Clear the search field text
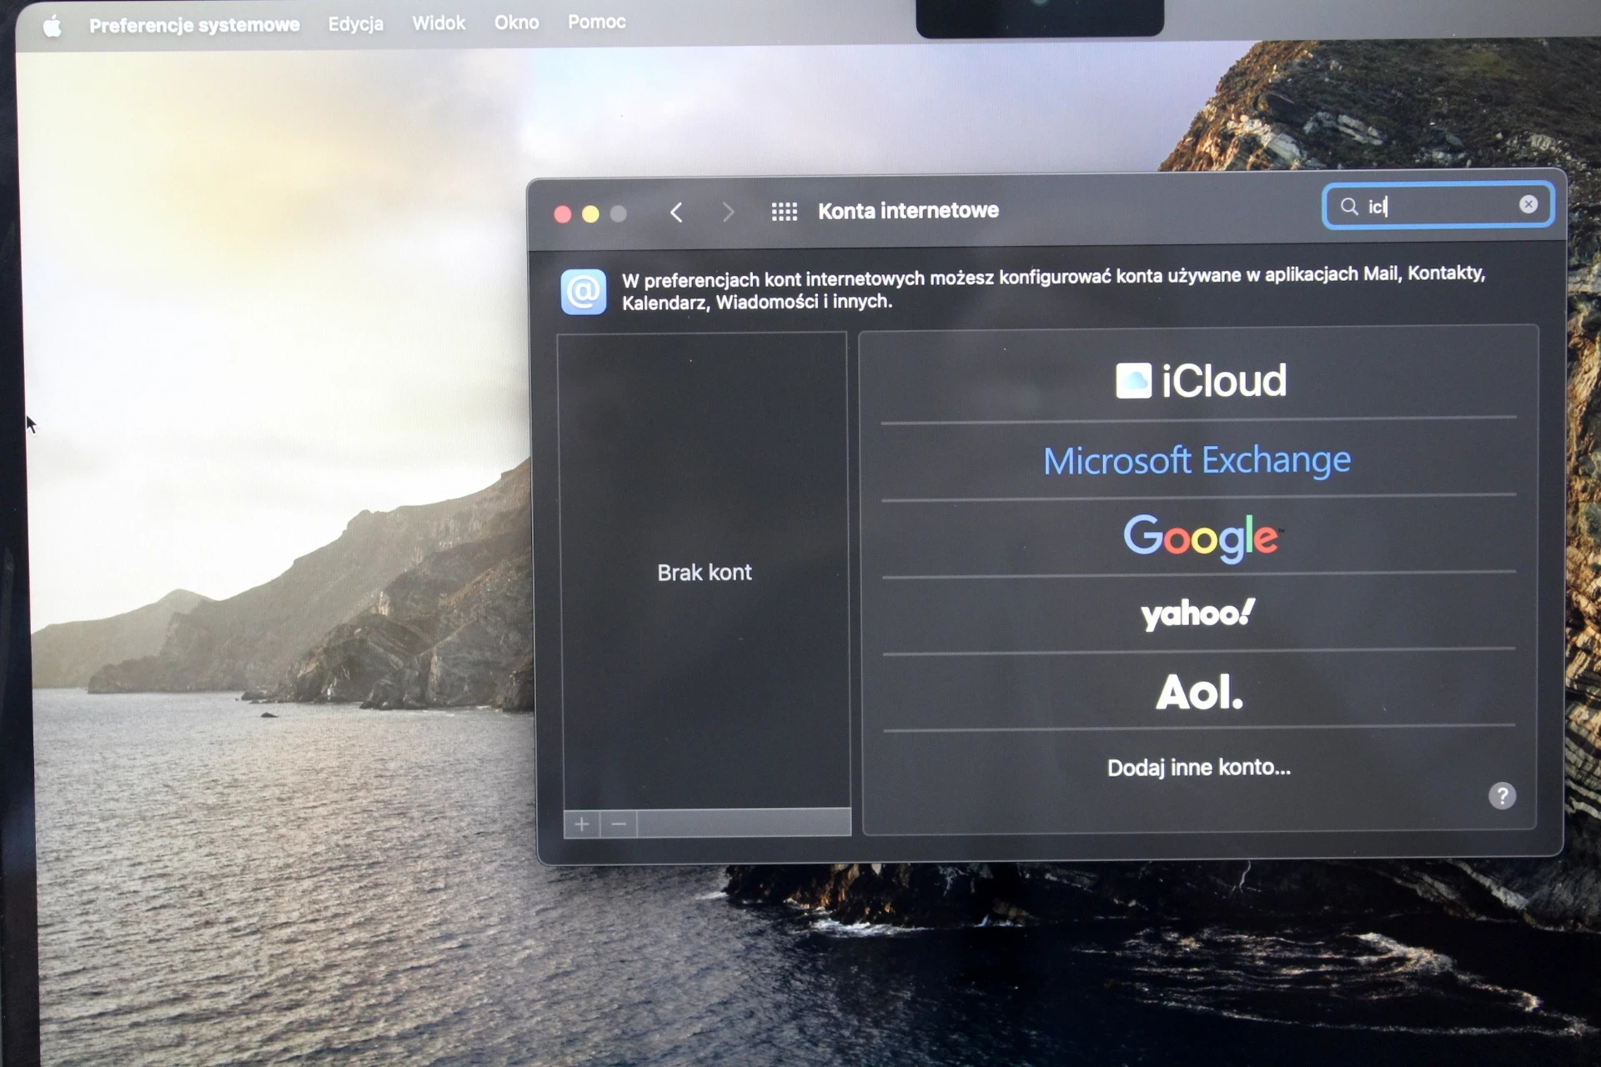Viewport: 1601px width, 1067px height. pos(1528,204)
